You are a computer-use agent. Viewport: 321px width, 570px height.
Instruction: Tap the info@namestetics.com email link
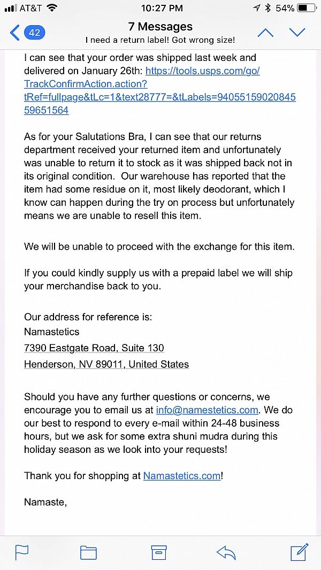207,410
